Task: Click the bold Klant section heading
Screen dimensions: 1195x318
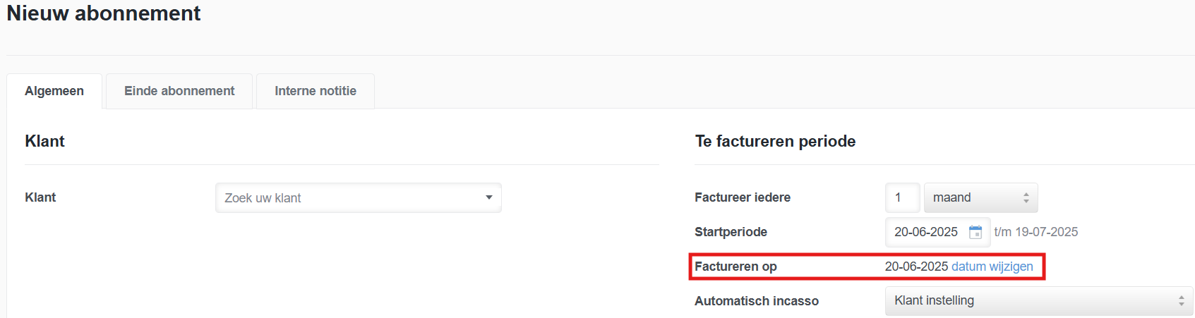Action: (44, 141)
